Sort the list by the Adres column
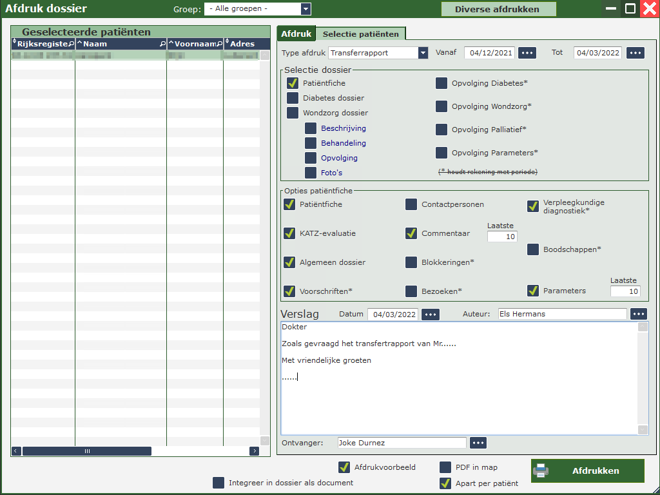The width and height of the screenshot is (660, 495). (242, 44)
